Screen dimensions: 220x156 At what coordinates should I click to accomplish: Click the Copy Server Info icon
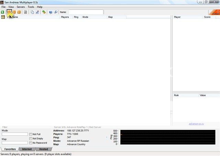click(x=32, y=12)
